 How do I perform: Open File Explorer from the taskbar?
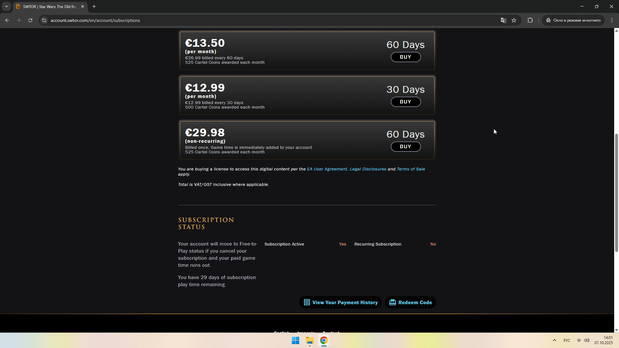(x=309, y=341)
